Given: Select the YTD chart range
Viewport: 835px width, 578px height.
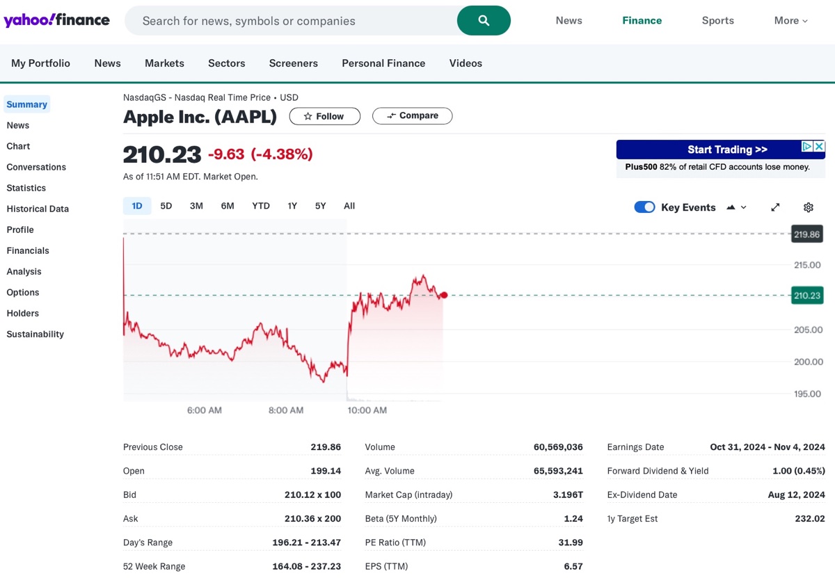Looking at the screenshot, I should pyautogui.click(x=260, y=205).
